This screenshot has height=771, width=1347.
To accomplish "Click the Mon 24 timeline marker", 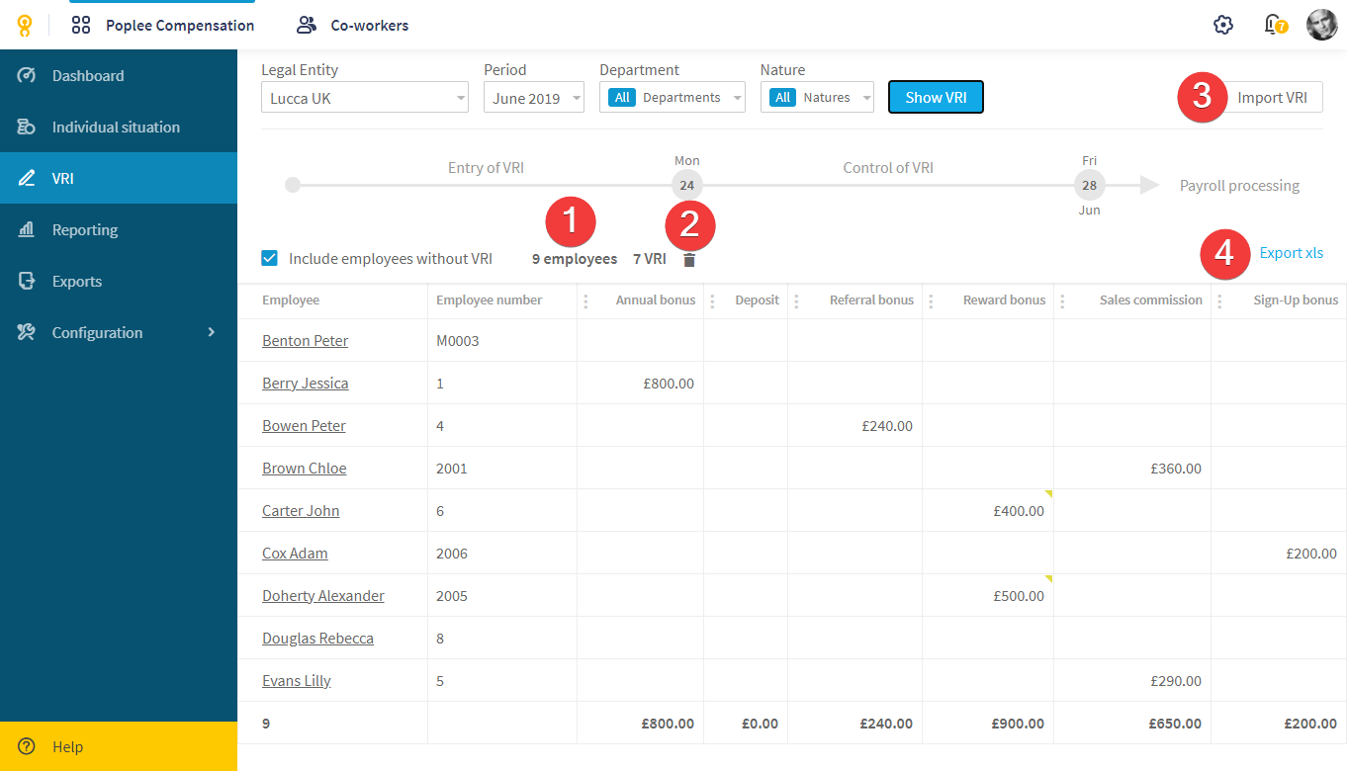I will 686,185.
